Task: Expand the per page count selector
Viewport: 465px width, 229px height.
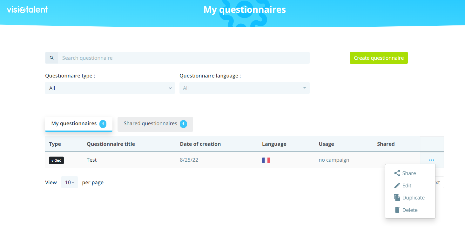Action: (70, 182)
